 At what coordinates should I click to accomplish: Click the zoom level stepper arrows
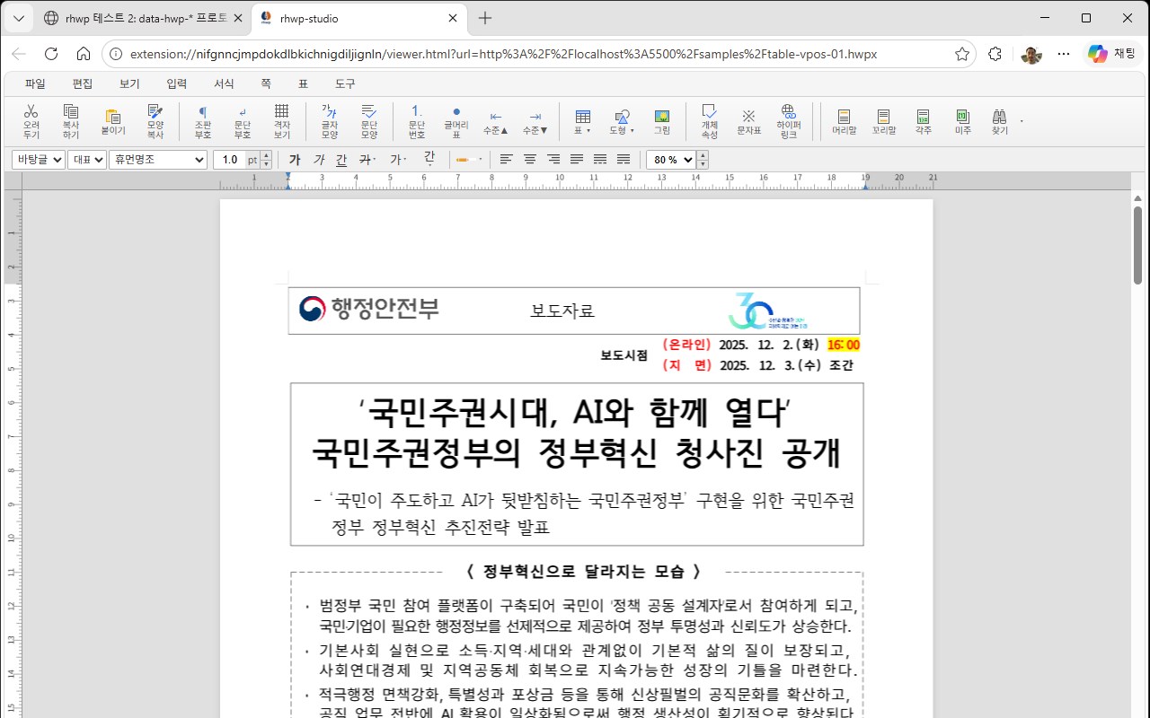tap(703, 160)
